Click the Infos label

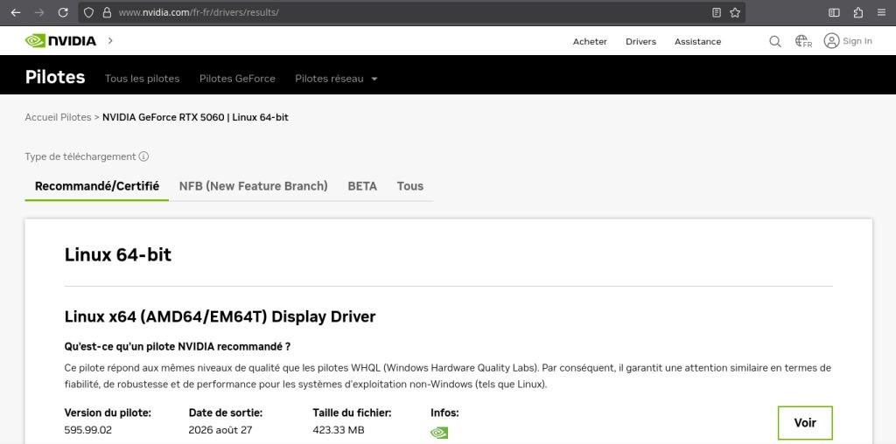click(x=444, y=413)
